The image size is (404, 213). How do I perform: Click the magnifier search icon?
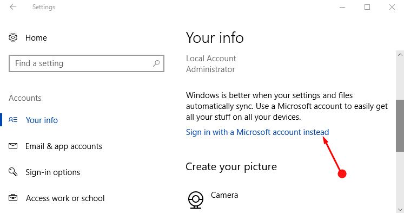tap(156, 63)
